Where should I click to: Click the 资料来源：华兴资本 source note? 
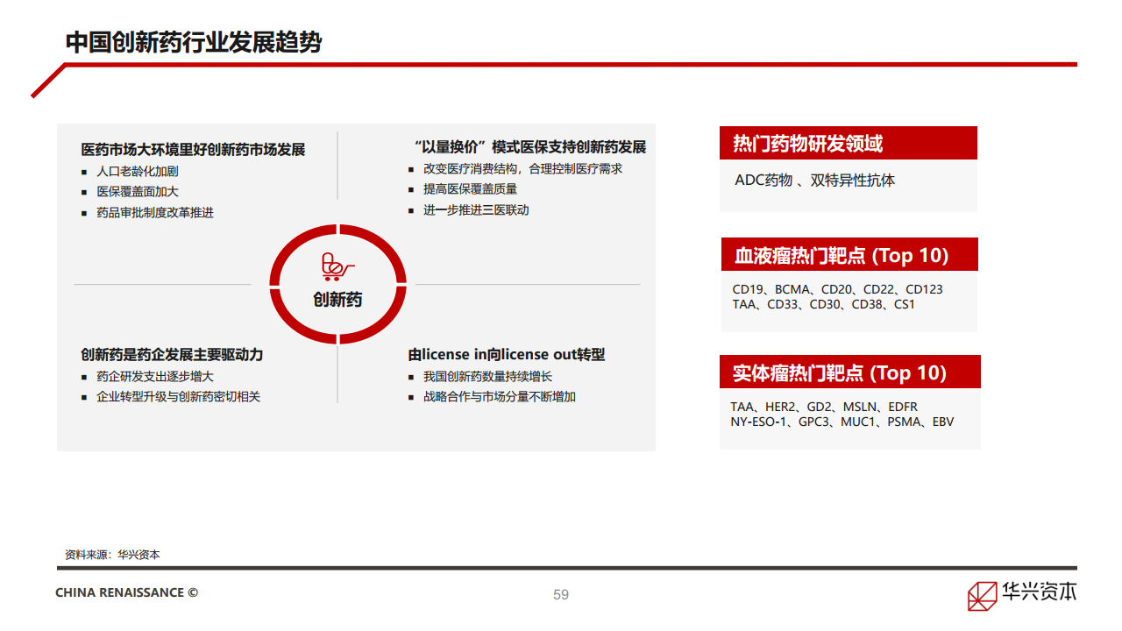[x=112, y=555]
